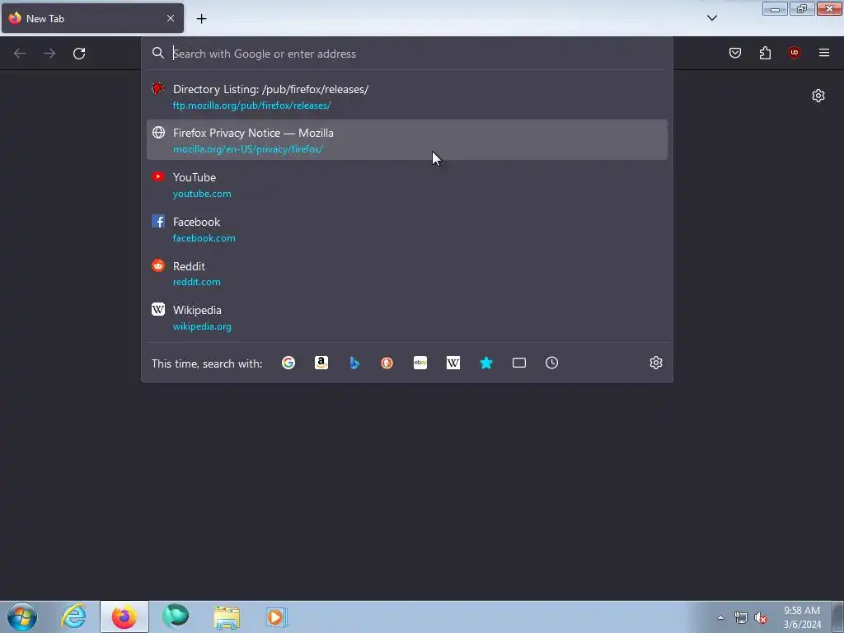Open new tab personalize gear icon

(818, 96)
